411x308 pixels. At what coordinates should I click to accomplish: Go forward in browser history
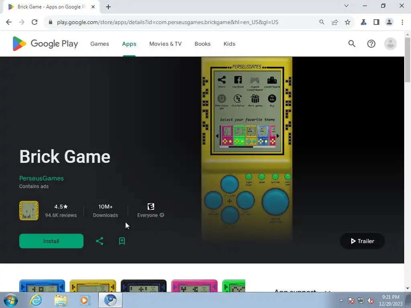click(22, 22)
